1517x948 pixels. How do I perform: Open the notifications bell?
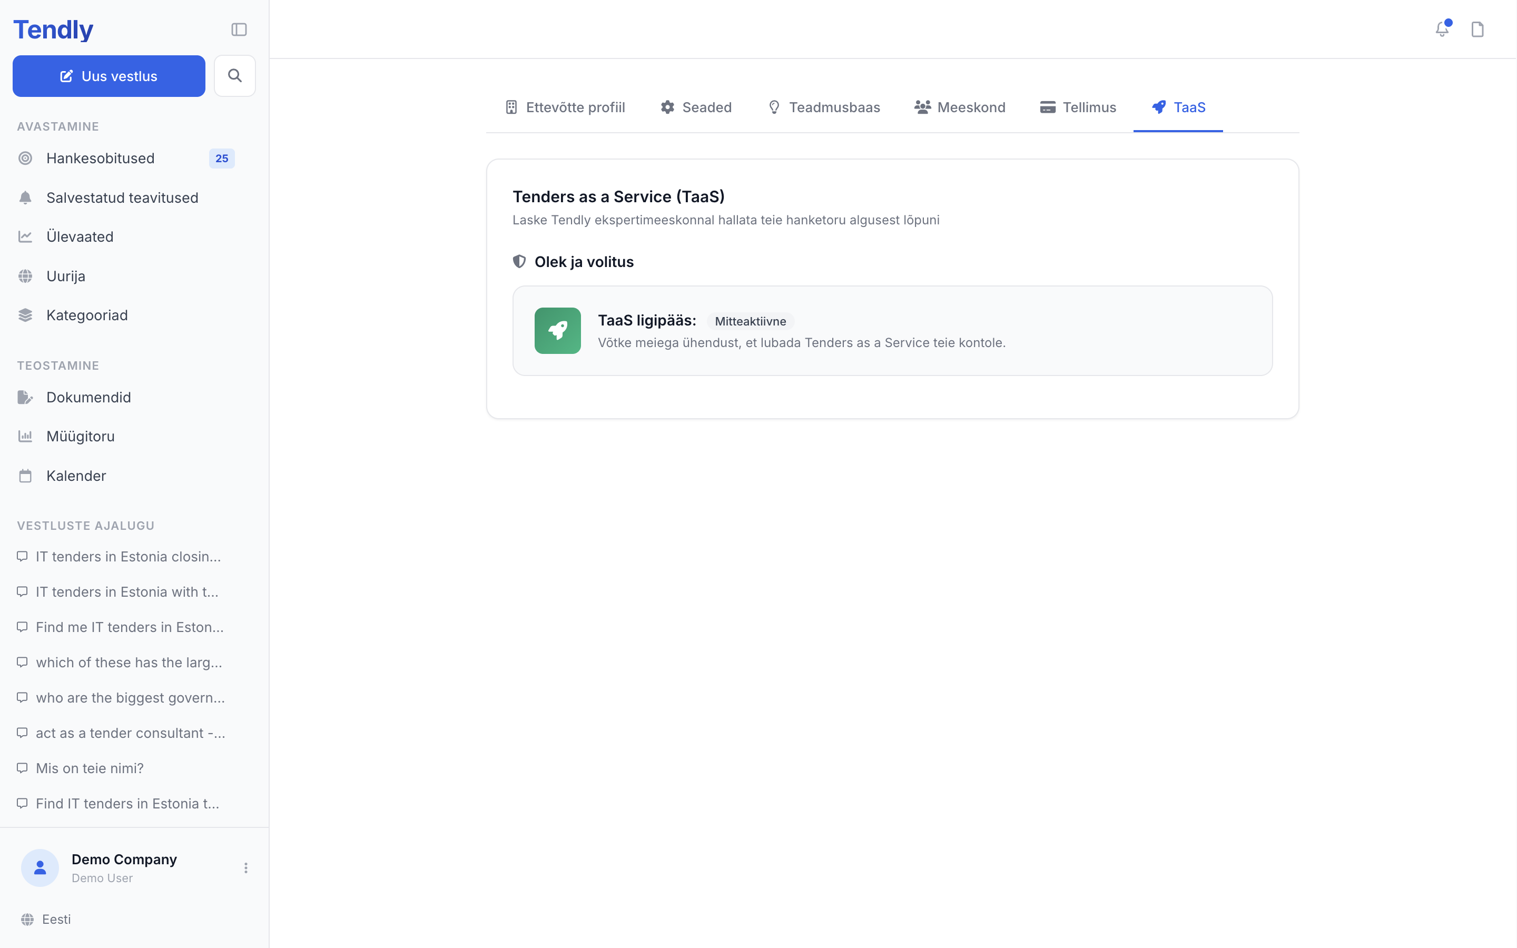tap(1442, 29)
